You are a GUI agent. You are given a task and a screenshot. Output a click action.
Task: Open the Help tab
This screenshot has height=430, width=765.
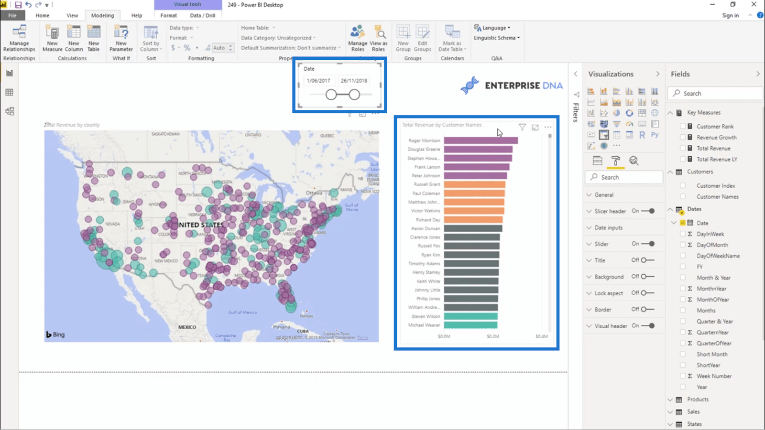(137, 15)
